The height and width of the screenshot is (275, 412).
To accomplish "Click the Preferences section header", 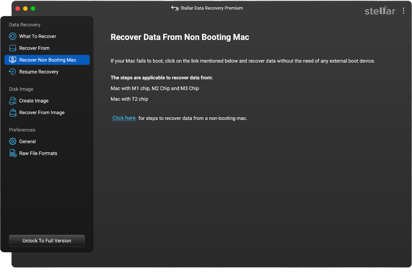I will click(x=22, y=130).
